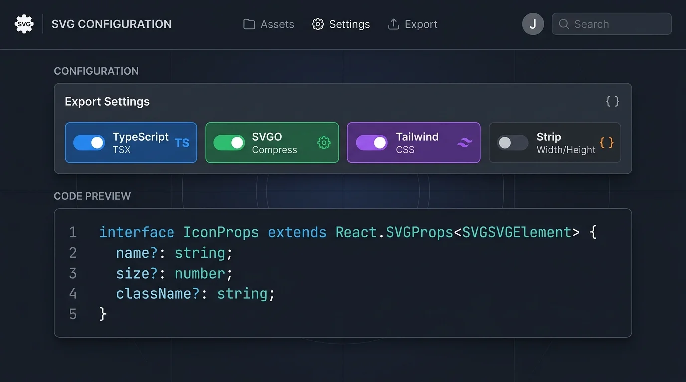Click the Settings gear icon
Image resolution: width=686 pixels, height=382 pixels.
click(x=317, y=24)
